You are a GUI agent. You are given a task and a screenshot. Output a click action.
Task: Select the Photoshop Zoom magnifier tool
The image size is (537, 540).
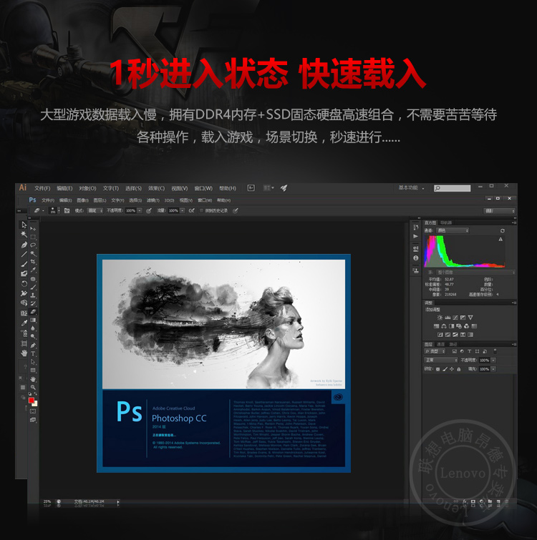pyautogui.click(x=33, y=388)
